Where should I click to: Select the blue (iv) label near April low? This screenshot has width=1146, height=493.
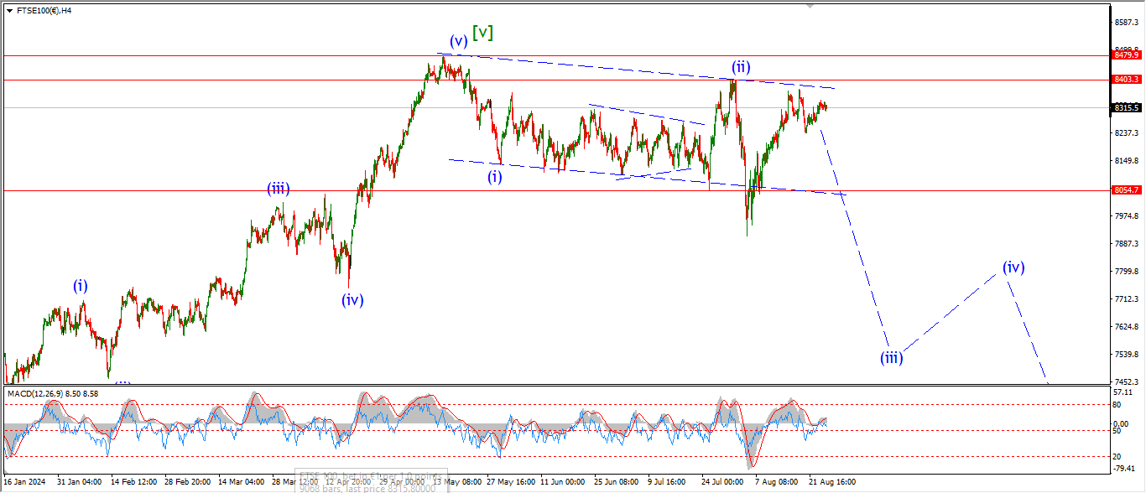[x=352, y=299]
